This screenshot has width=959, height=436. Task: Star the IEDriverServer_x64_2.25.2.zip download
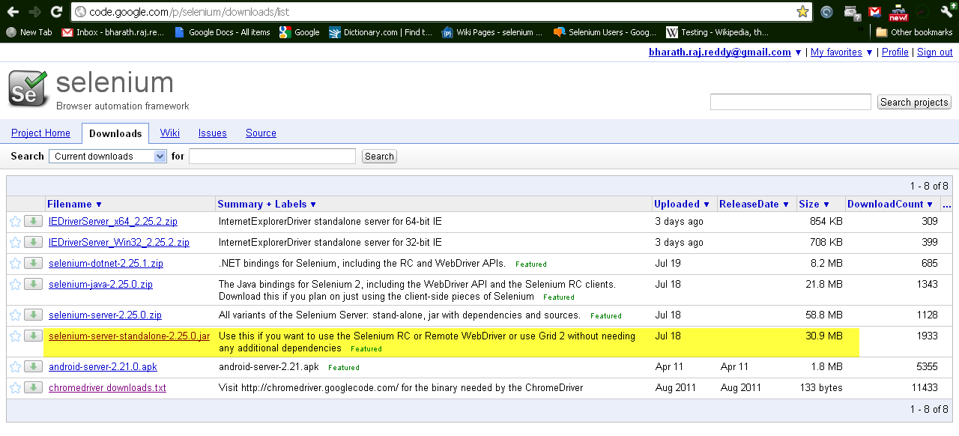(x=15, y=222)
